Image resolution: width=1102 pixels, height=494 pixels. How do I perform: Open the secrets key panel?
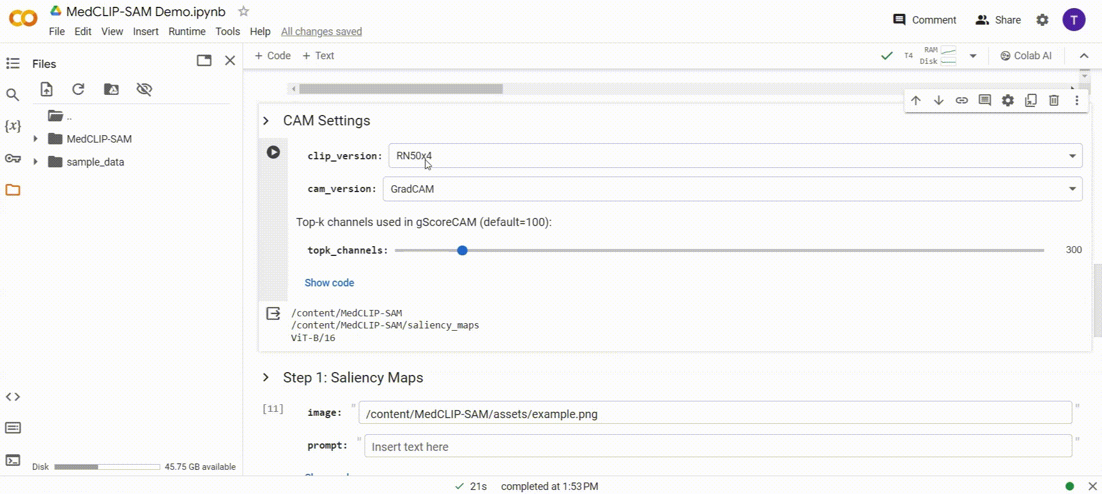point(13,158)
